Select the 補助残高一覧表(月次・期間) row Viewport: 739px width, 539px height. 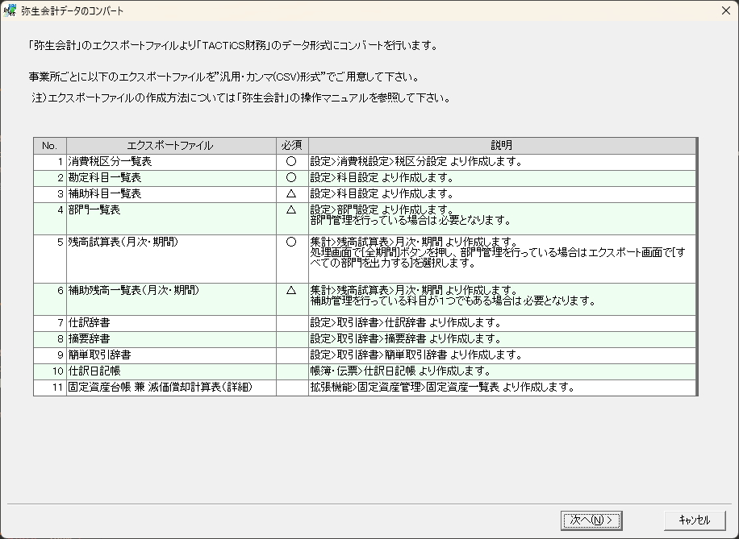[x=365, y=300]
